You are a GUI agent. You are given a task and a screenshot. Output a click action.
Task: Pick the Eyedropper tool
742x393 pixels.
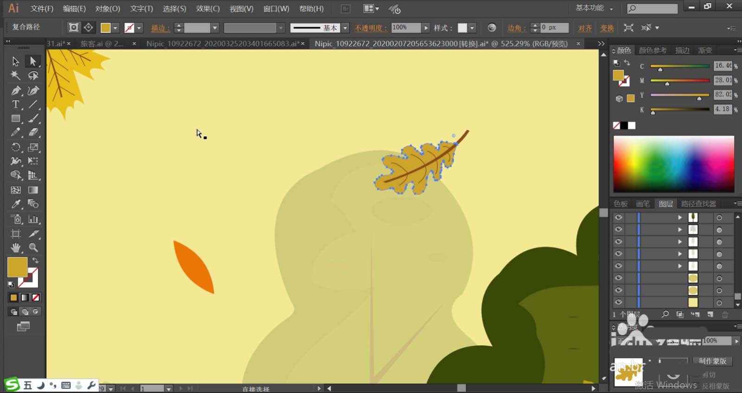click(x=16, y=204)
